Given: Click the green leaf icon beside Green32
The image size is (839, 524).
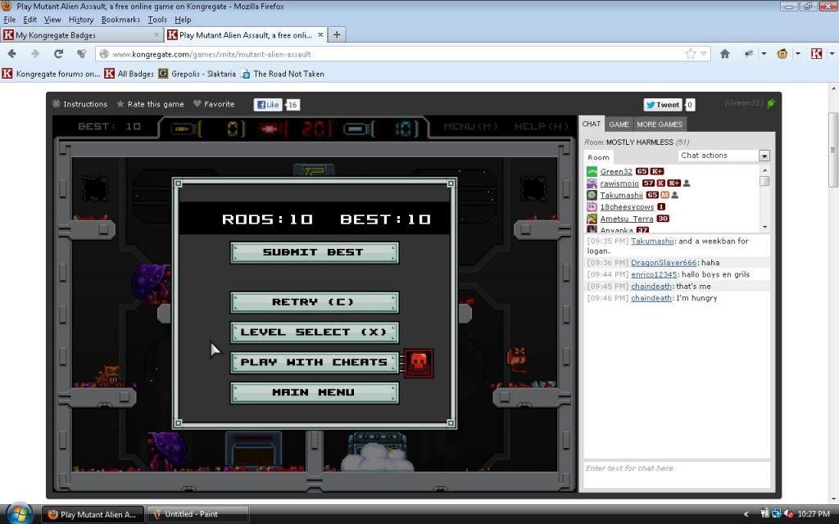Looking at the screenshot, I should point(771,104).
